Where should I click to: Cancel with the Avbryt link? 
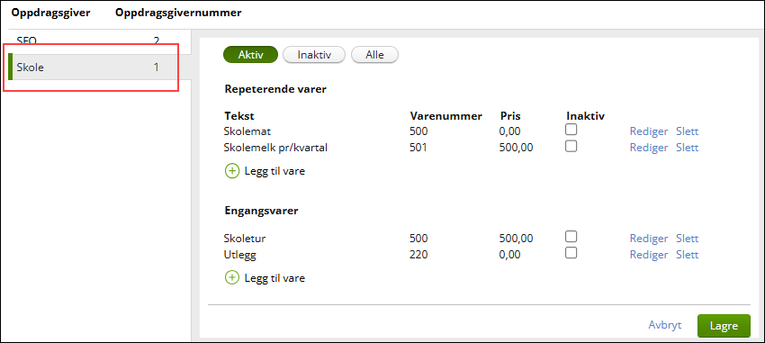(x=664, y=325)
